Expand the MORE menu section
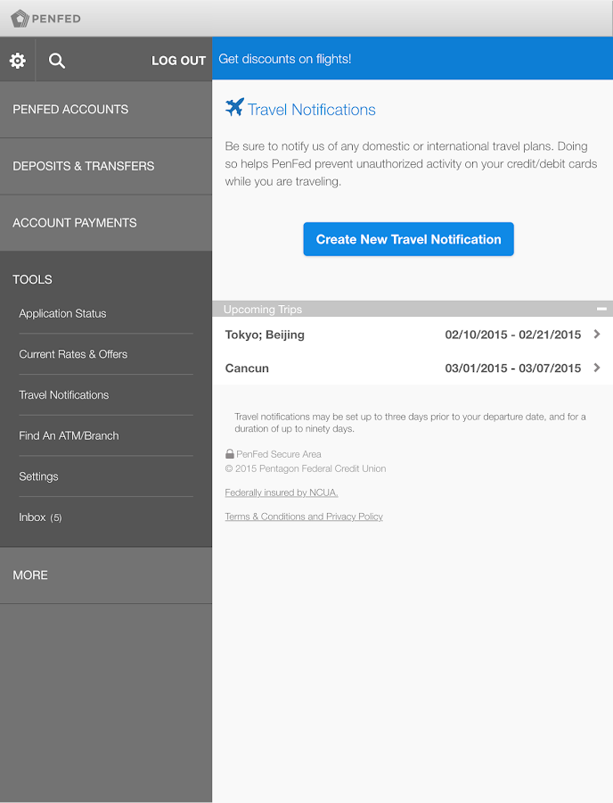The image size is (613, 803). tap(106, 575)
